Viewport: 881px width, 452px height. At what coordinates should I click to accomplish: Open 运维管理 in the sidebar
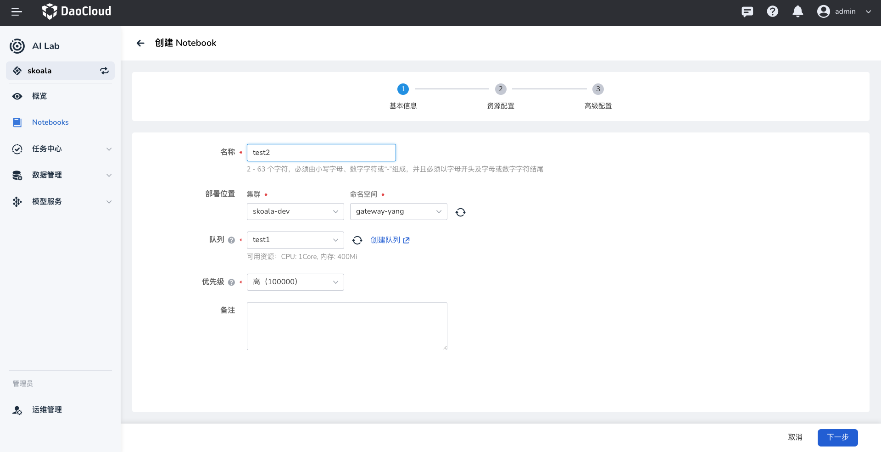pyautogui.click(x=47, y=410)
